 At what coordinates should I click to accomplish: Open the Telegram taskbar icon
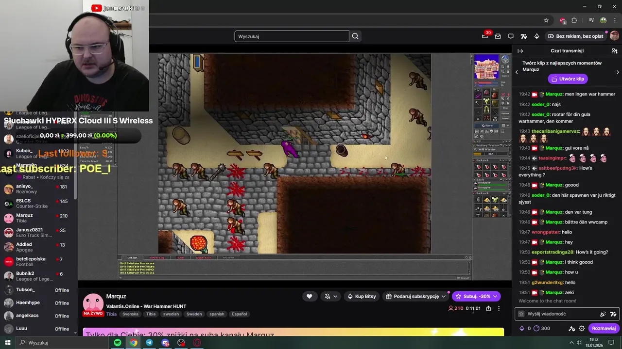tap(149, 343)
